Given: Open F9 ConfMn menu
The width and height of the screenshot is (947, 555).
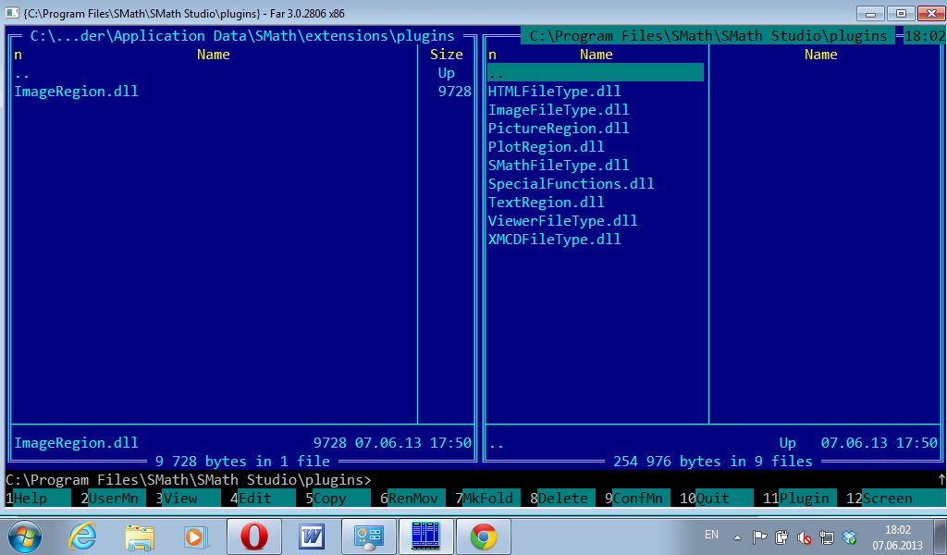Looking at the screenshot, I should point(637,499).
